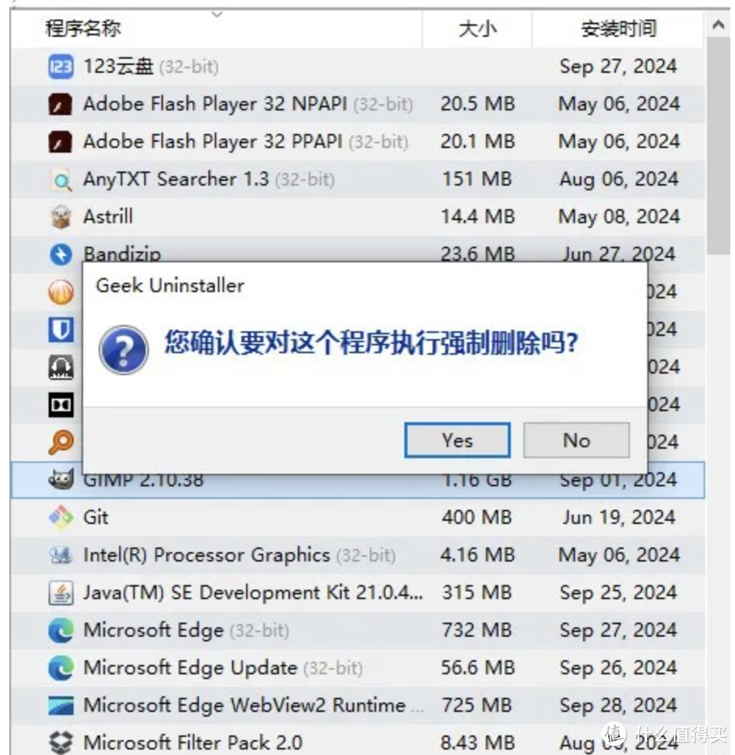Click the Bandizip blue icon
The height and width of the screenshot is (755, 735).
[x=60, y=254]
